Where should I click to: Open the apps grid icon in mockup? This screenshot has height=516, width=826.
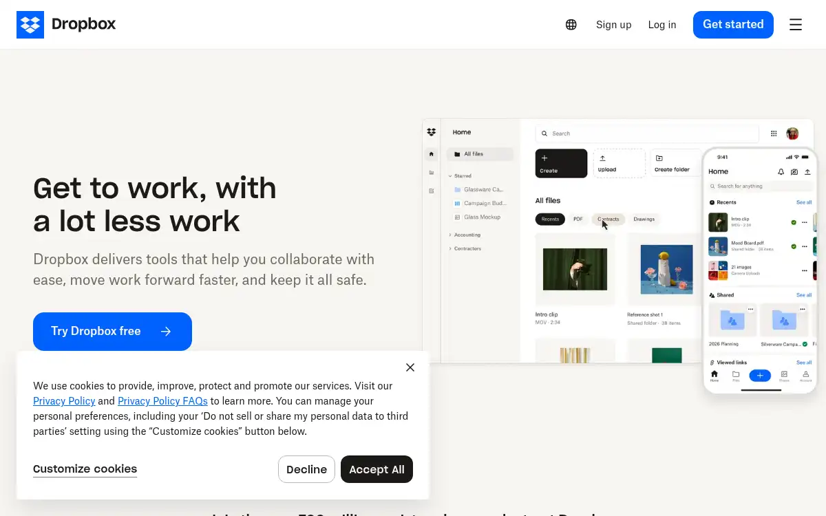[774, 133]
